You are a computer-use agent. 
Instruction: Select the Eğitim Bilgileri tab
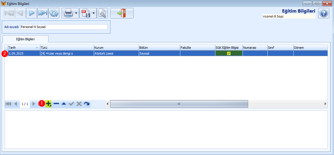point(25,39)
